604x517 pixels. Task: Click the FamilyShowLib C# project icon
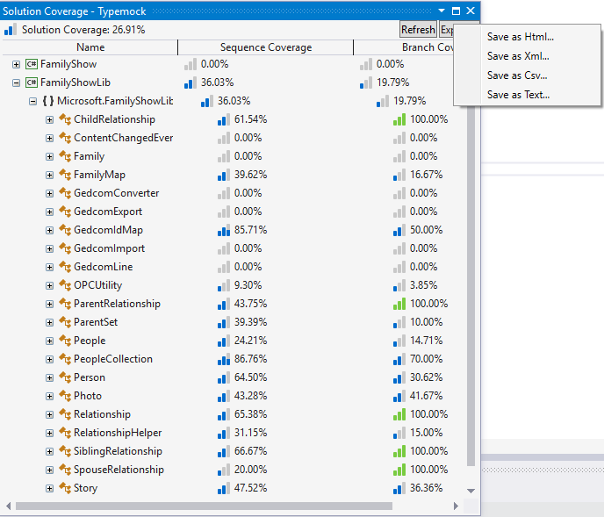tap(32, 83)
